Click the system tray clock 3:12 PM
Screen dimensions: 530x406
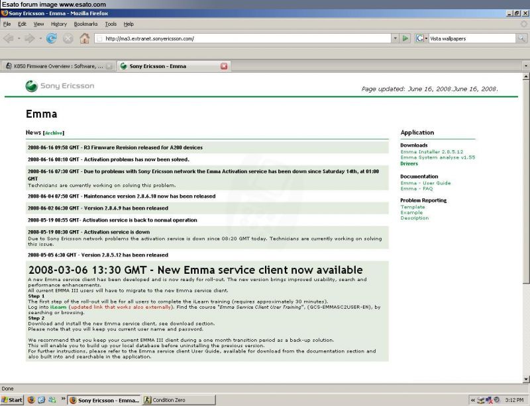(514, 400)
